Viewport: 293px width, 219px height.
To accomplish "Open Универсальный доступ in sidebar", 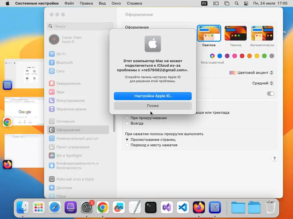I will (78, 139).
